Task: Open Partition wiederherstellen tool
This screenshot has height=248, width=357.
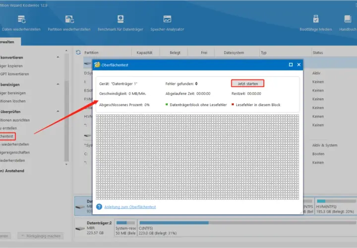Action: (69, 23)
